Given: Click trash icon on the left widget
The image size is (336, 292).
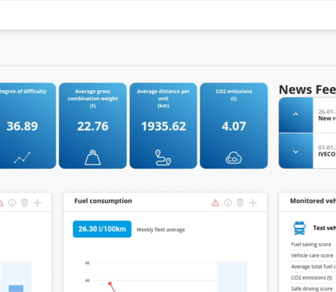Looking at the screenshot, I should 25,203.
